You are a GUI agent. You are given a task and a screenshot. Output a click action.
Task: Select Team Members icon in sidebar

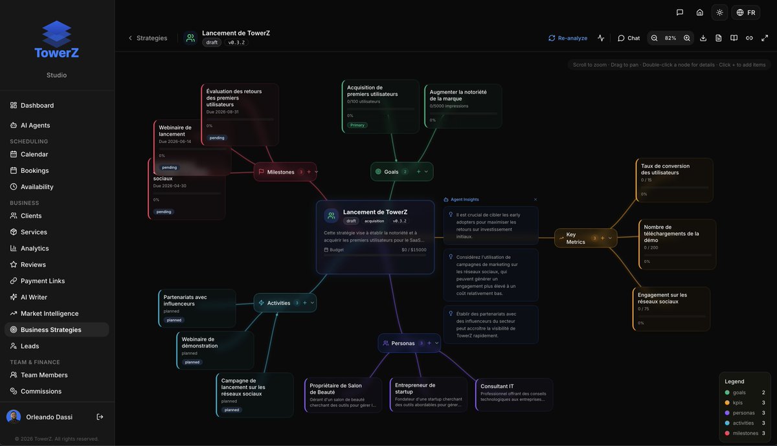14,375
